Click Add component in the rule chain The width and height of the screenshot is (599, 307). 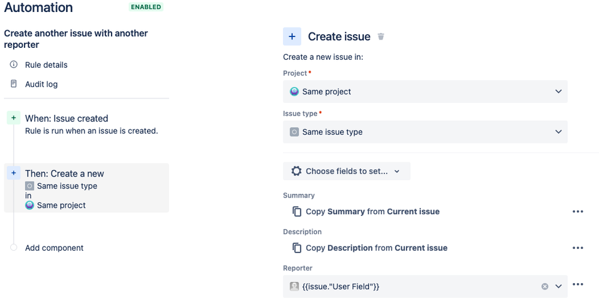[54, 248]
